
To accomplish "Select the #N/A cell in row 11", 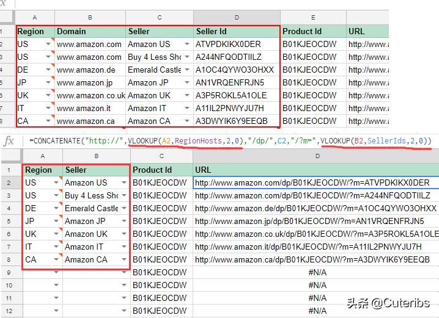I will pyautogui.click(x=316, y=298).
